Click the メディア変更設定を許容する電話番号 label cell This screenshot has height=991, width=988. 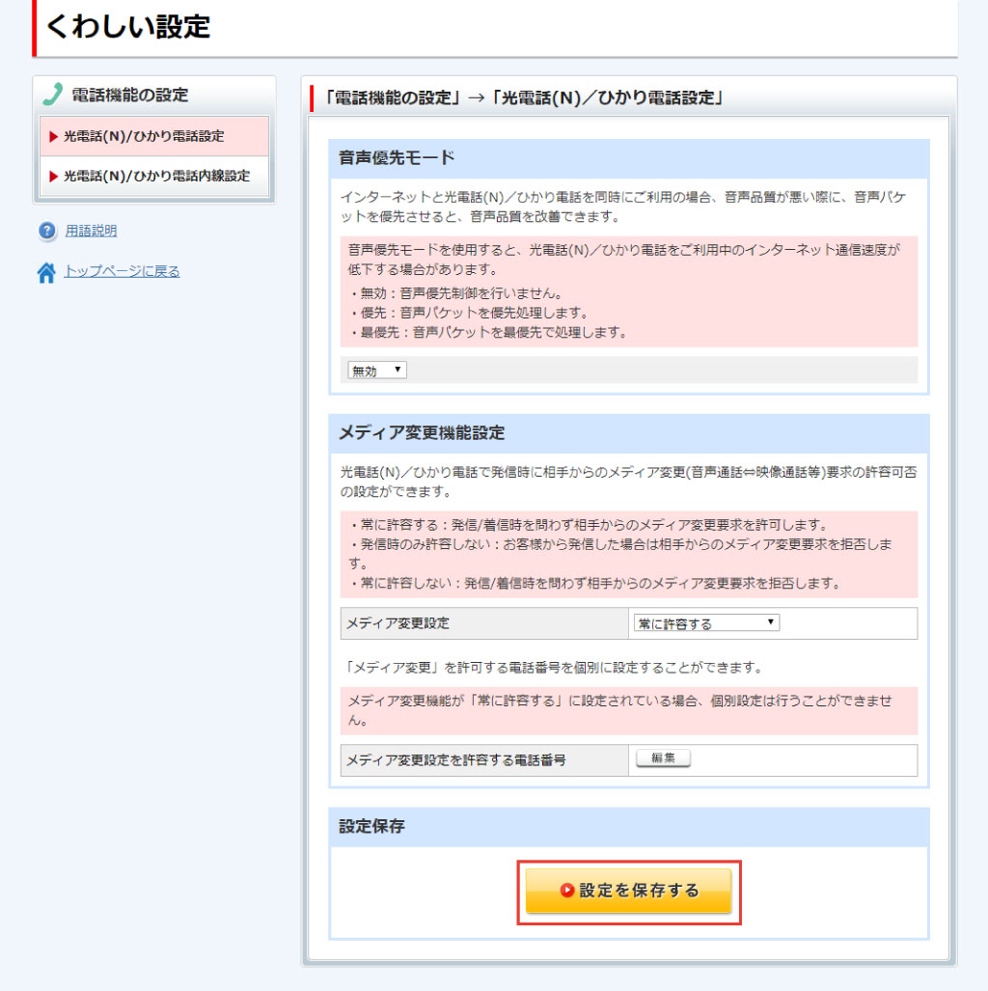[455, 760]
